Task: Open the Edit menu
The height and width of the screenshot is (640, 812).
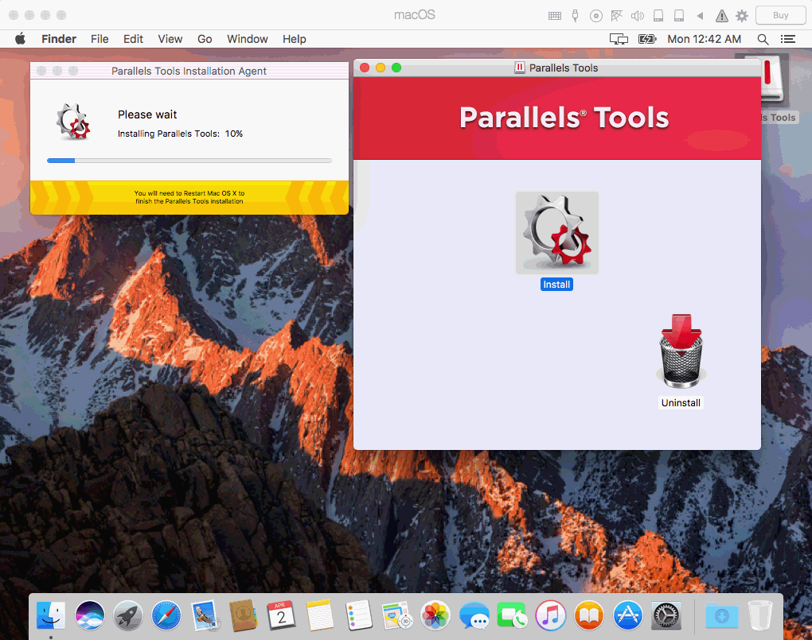Action: (x=133, y=39)
